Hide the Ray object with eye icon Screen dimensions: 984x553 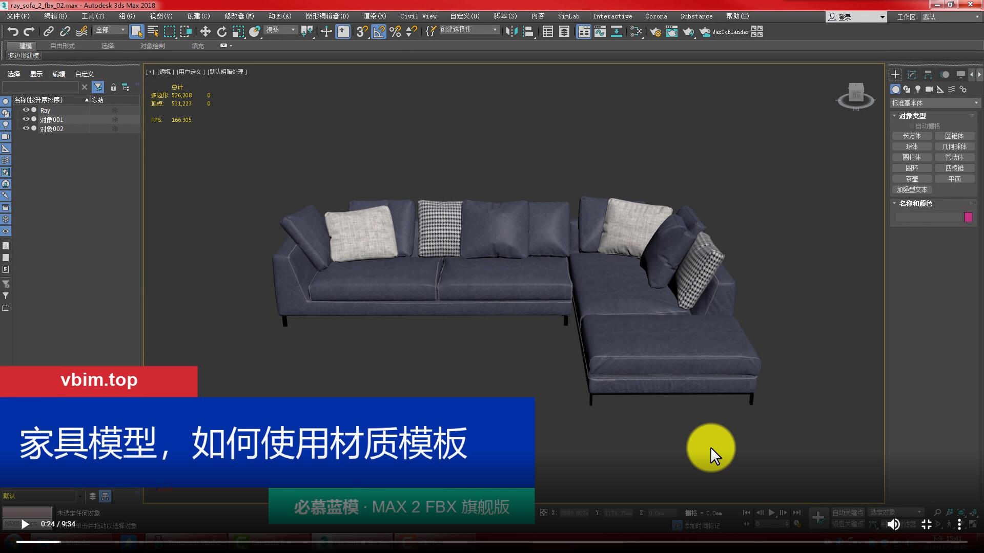pos(26,110)
